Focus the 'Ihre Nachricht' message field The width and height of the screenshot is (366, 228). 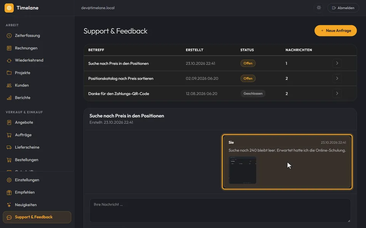click(x=220, y=211)
